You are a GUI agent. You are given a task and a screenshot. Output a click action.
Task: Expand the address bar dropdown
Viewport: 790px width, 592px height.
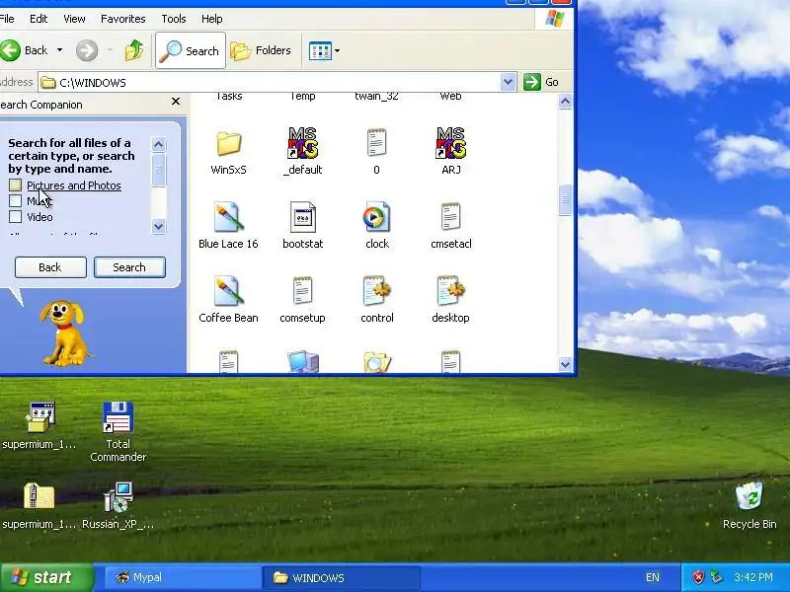[508, 82]
